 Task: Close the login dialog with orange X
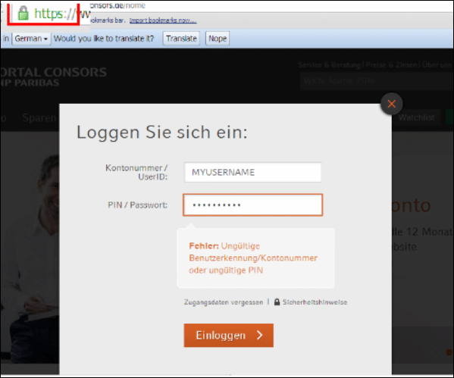[391, 104]
